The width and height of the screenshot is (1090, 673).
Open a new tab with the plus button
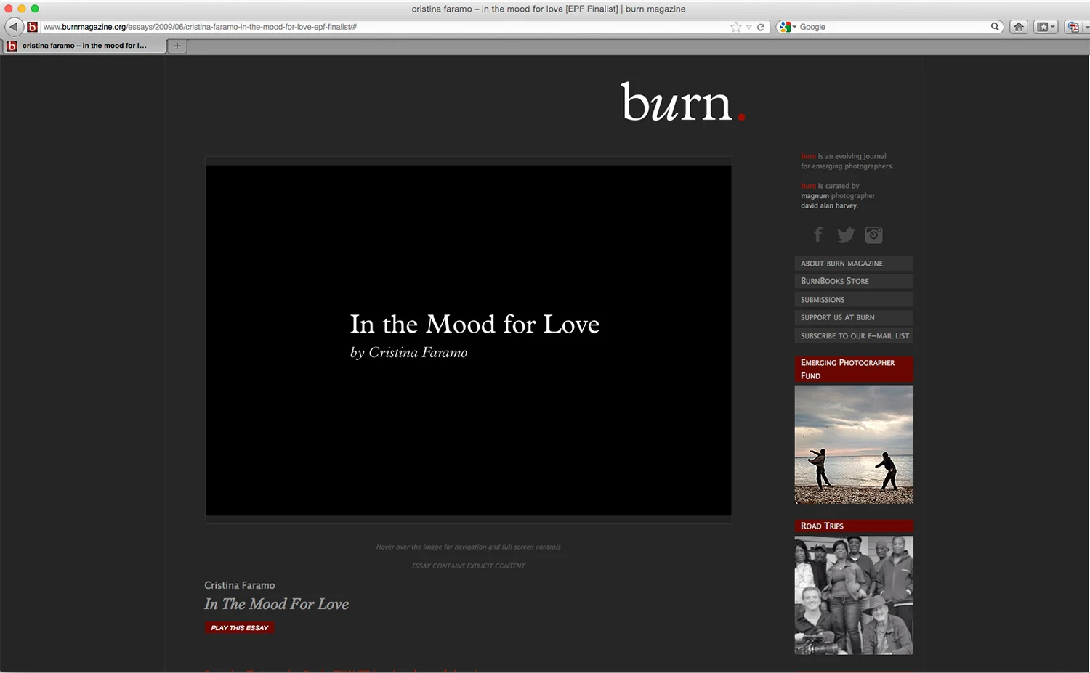pos(177,46)
